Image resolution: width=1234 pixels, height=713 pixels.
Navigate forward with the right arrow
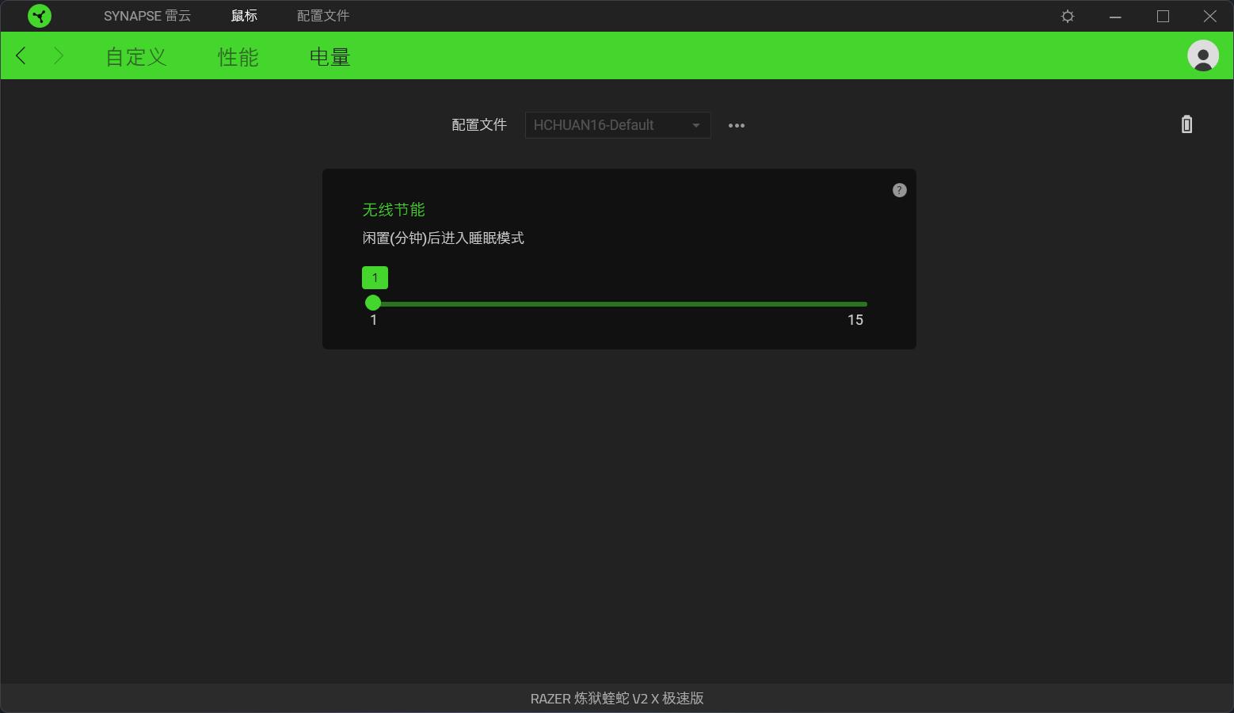tap(59, 55)
